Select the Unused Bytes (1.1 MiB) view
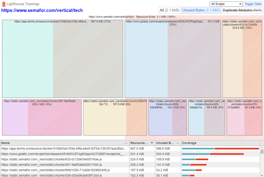The width and height of the screenshot is (264, 177). (201, 10)
